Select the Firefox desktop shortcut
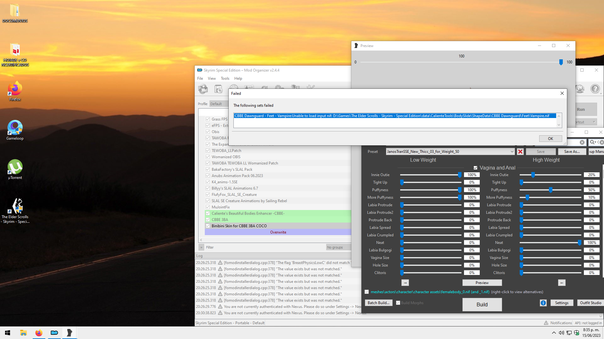 click(15, 91)
